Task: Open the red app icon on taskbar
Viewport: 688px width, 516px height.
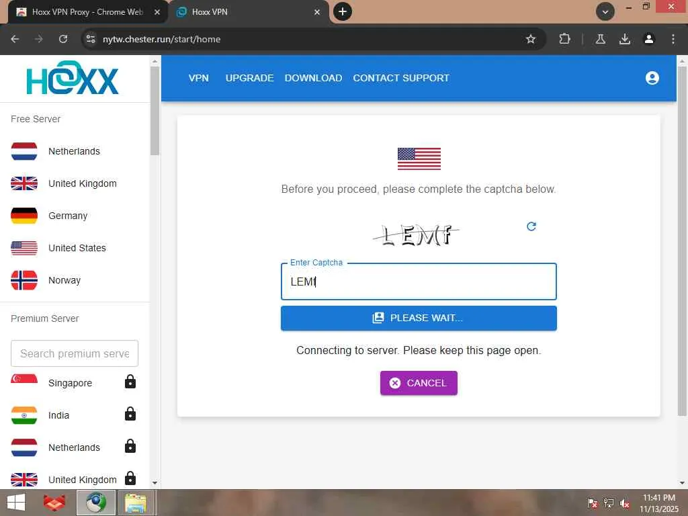Action: coord(54,503)
